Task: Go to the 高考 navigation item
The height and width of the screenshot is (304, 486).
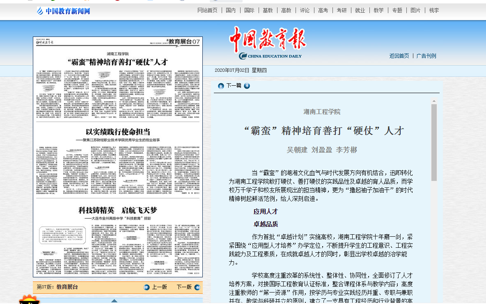Action: point(323,10)
